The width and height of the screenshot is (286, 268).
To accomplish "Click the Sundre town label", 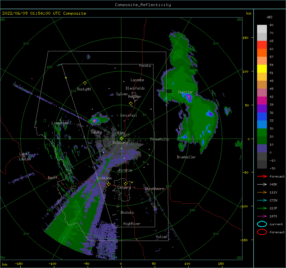I will coord(96,132).
